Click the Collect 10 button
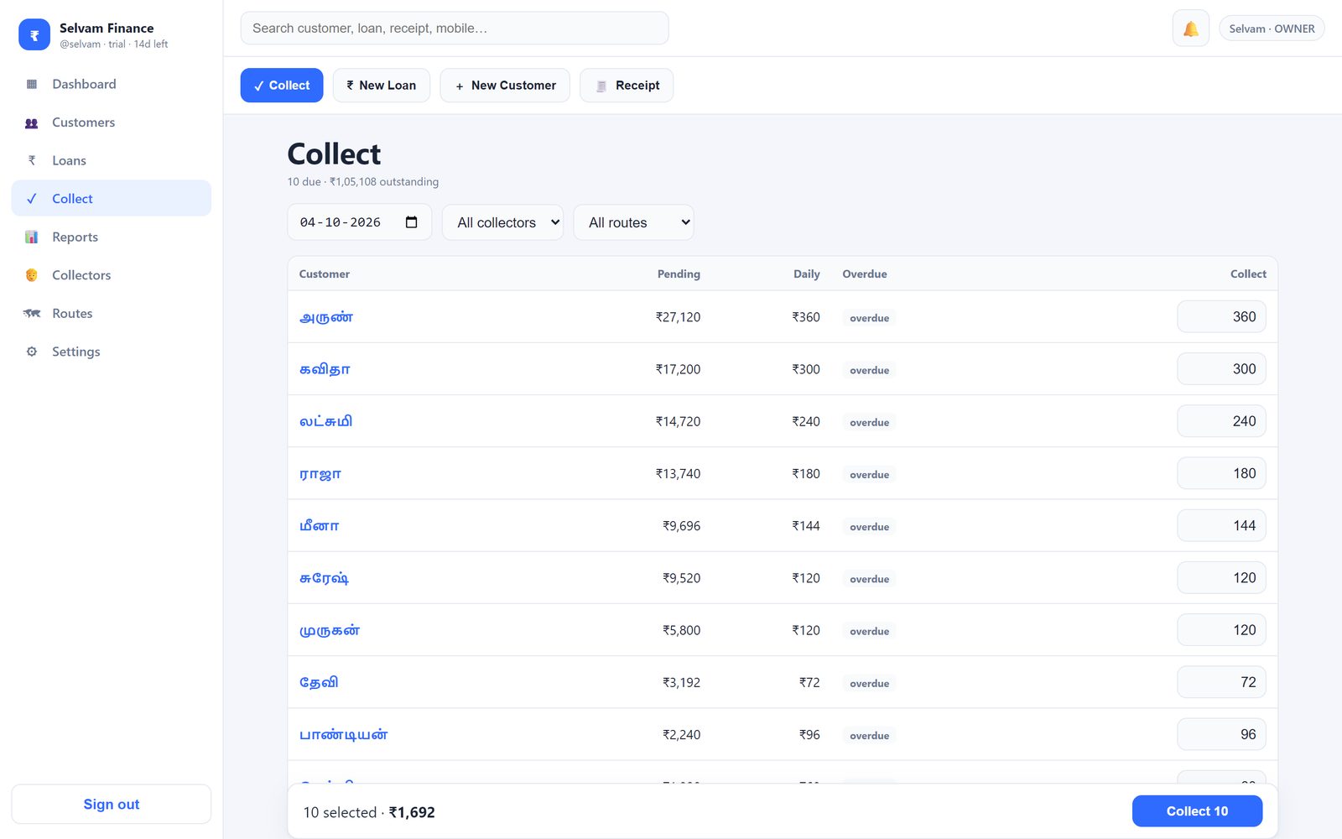This screenshot has height=839, width=1342. [1197, 811]
